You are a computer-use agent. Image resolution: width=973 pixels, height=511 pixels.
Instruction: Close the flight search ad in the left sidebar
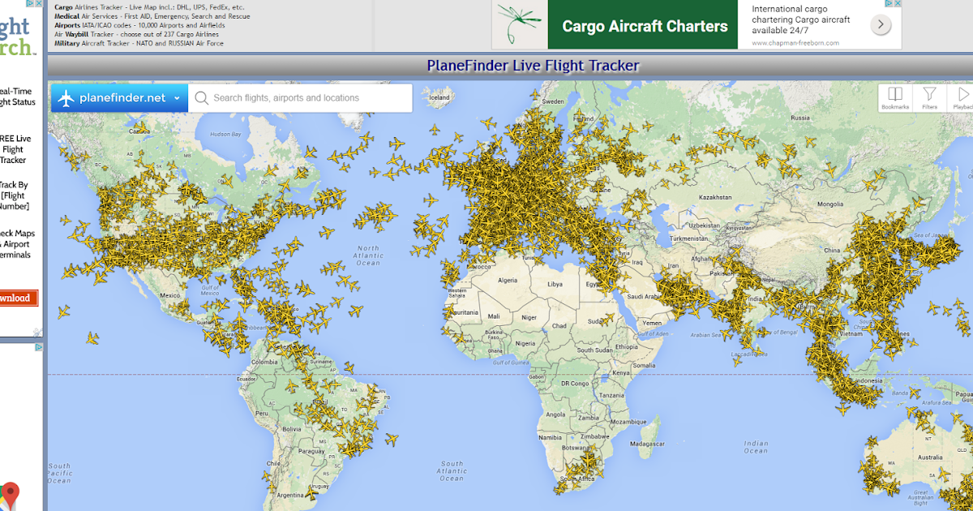[x=39, y=4]
